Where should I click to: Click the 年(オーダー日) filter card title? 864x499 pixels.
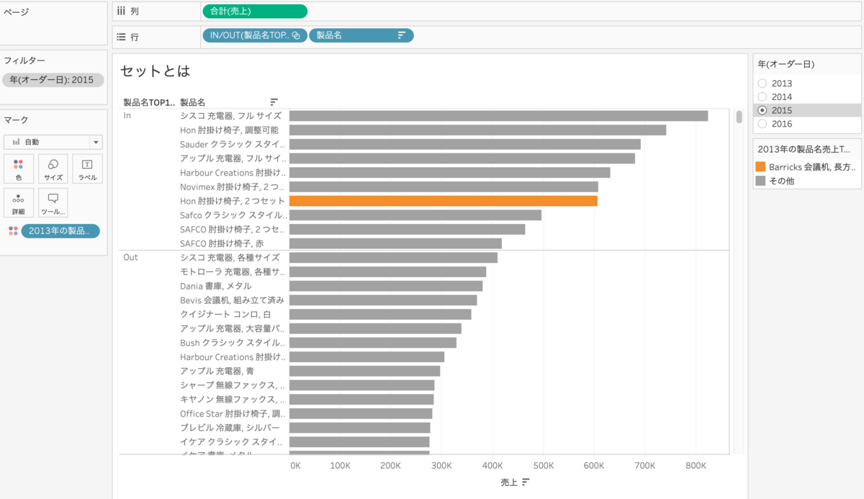(786, 64)
